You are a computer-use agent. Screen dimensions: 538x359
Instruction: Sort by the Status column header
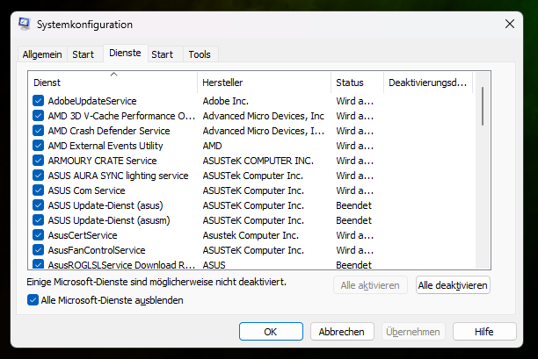357,83
